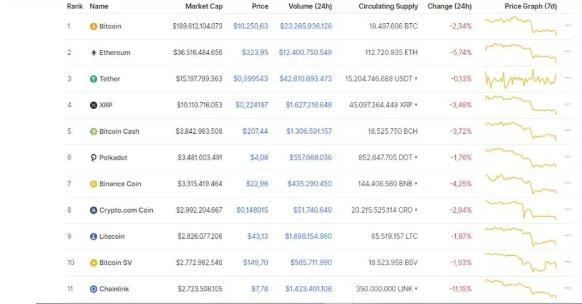Viewport: 582px width, 304px height.
Task: Open the three-dot menu for Bitcoin row
Action: [x=568, y=26]
